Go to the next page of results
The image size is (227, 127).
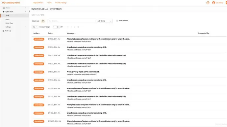[x=74, y=27]
